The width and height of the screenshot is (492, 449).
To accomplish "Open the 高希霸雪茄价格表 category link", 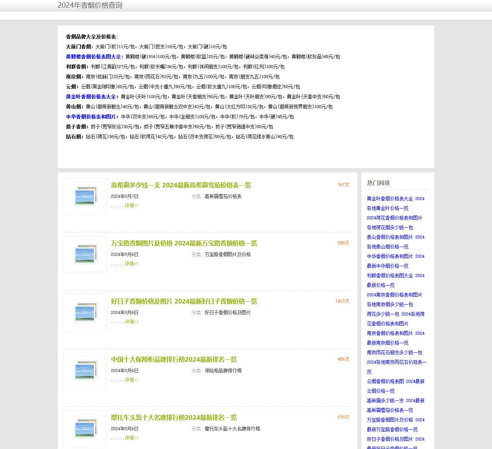I will pos(223,196).
